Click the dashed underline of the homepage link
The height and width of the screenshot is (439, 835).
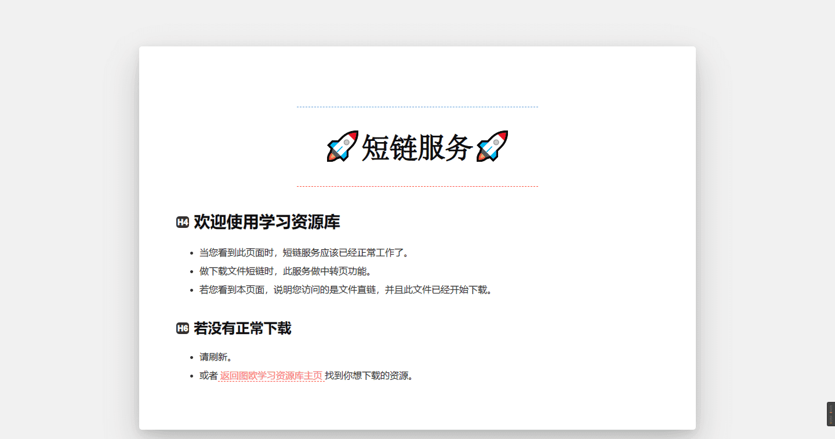click(x=270, y=380)
